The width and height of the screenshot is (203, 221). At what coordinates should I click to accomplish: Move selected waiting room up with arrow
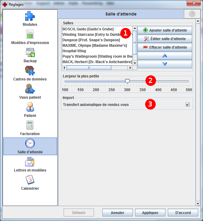[x=165, y=56]
